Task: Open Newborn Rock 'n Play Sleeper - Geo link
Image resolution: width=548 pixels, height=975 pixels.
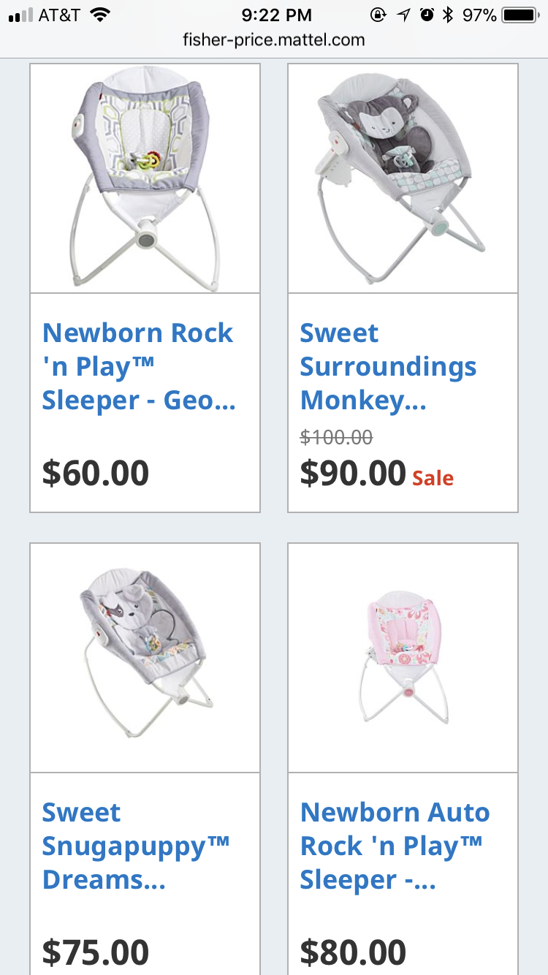Action: point(139,367)
